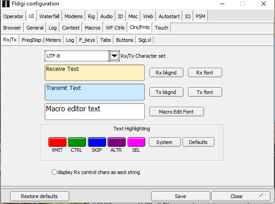This screenshot has height=204, width=275.
Task: Save the configuration settings
Action: click(180, 196)
